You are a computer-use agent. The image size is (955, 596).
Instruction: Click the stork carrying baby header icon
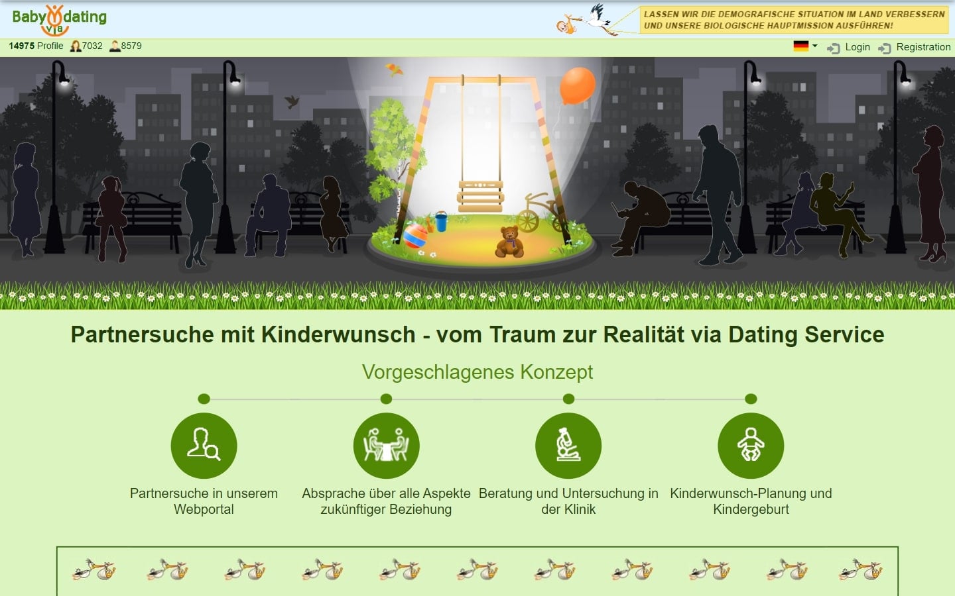[x=589, y=20]
